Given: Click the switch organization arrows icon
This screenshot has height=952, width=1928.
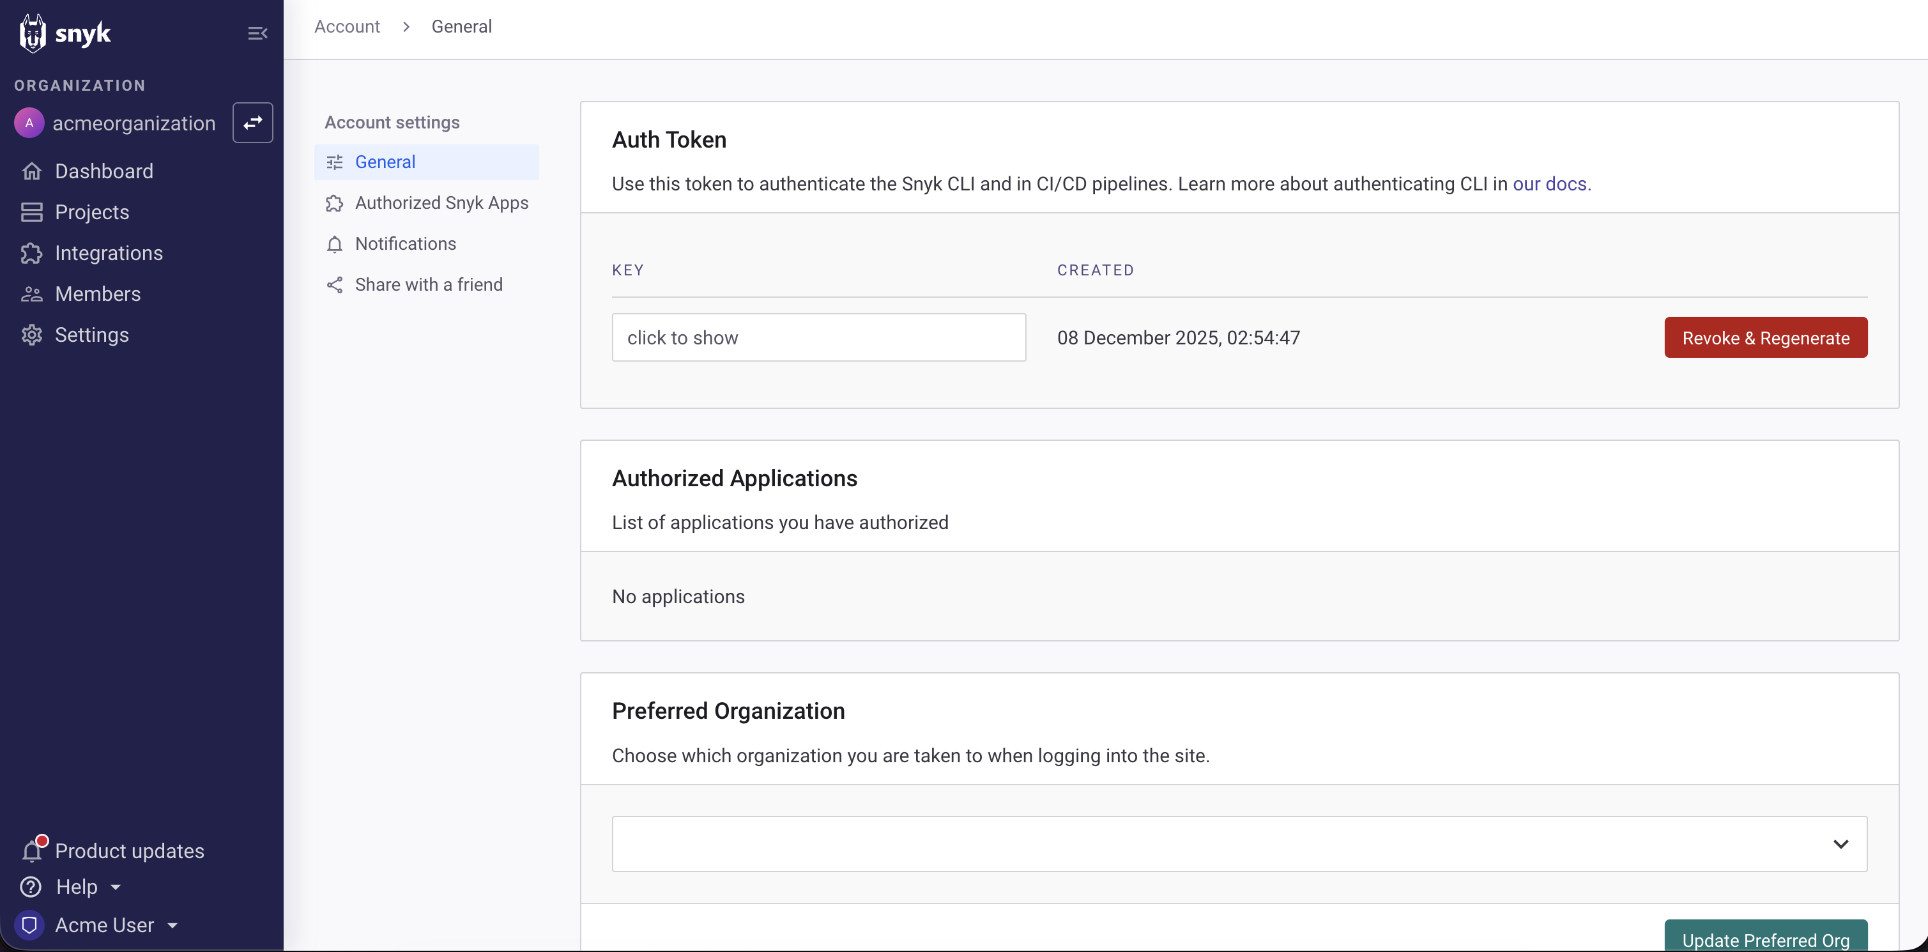Looking at the screenshot, I should (x=252, y=123).
